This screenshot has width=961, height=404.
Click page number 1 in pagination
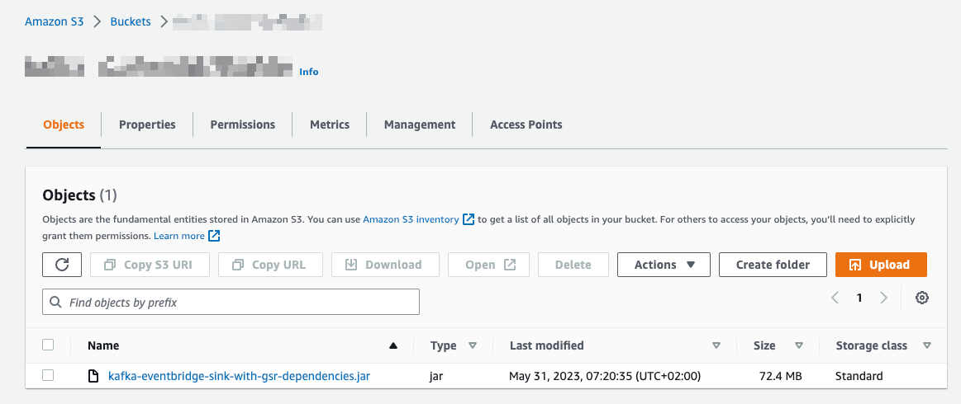pos(859,298)
